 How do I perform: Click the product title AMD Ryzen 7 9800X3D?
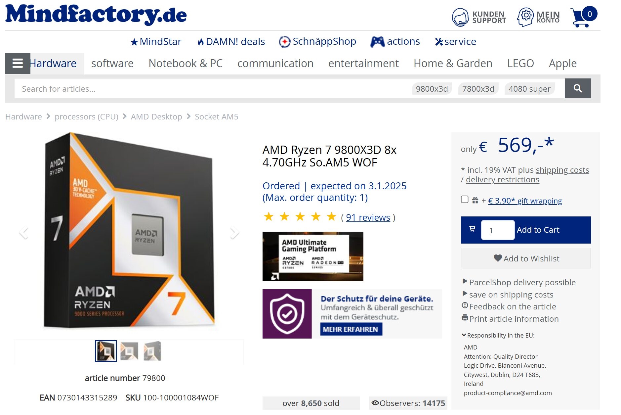pos(329,156)
